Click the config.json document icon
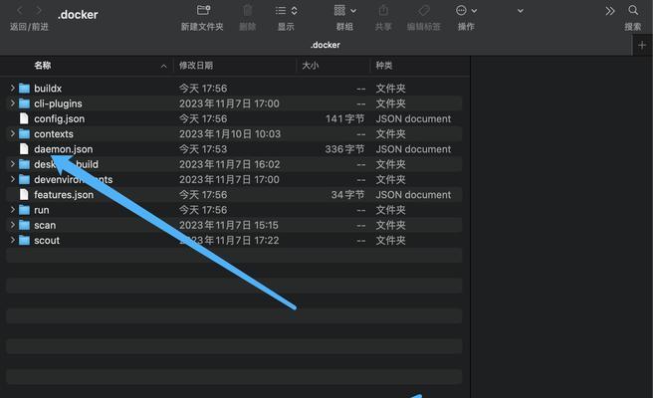Viewport: 653px width, 398px height. (x=24, y=118)
